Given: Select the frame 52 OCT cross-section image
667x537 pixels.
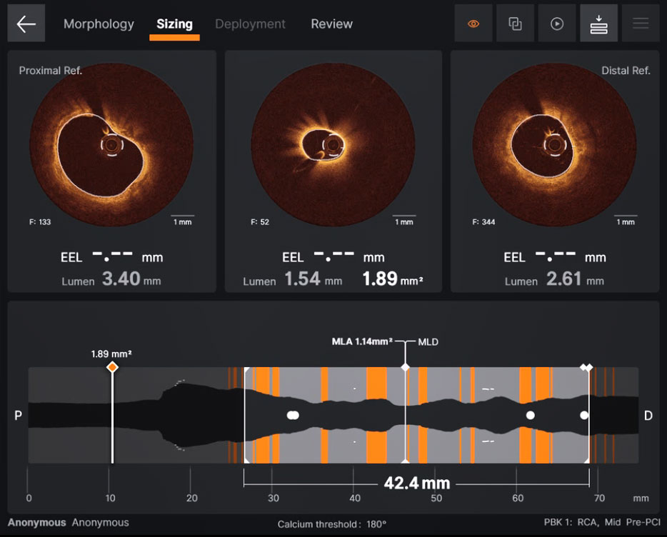Looking at the screenshot, I should (333, 145).
